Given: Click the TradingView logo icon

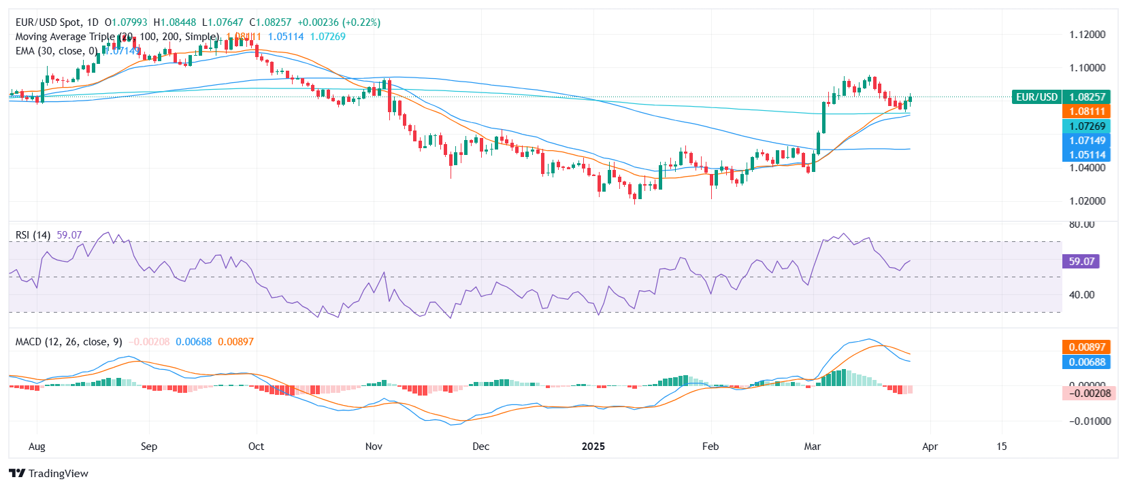Looking at the screenshot, I should point(17,473).
